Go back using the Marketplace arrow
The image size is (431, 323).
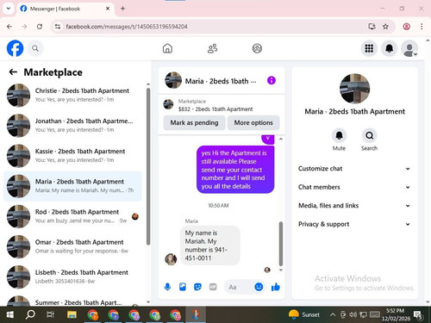[13, 72]
